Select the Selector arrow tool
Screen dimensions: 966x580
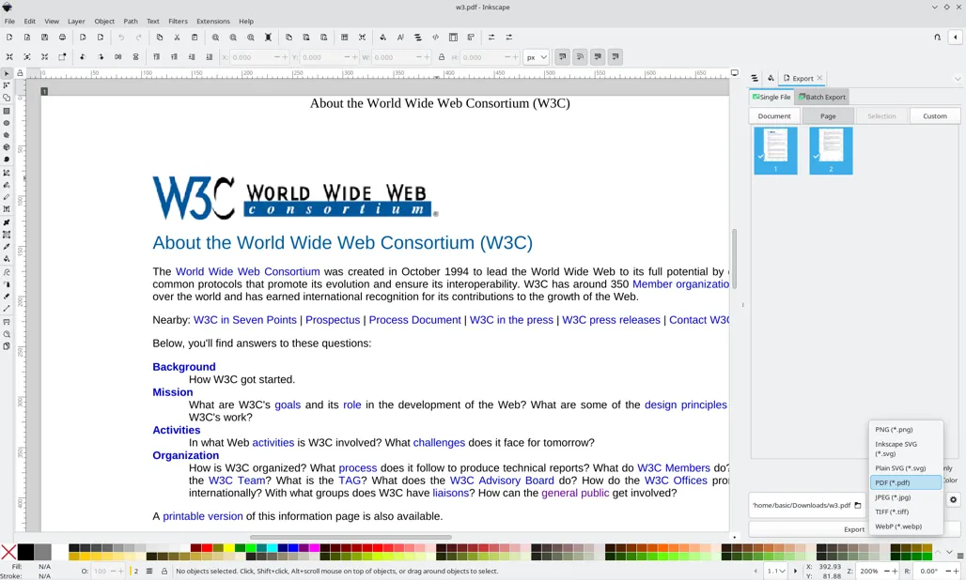point(7,73)
